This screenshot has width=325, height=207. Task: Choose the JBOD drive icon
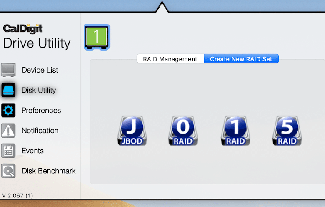132,131
